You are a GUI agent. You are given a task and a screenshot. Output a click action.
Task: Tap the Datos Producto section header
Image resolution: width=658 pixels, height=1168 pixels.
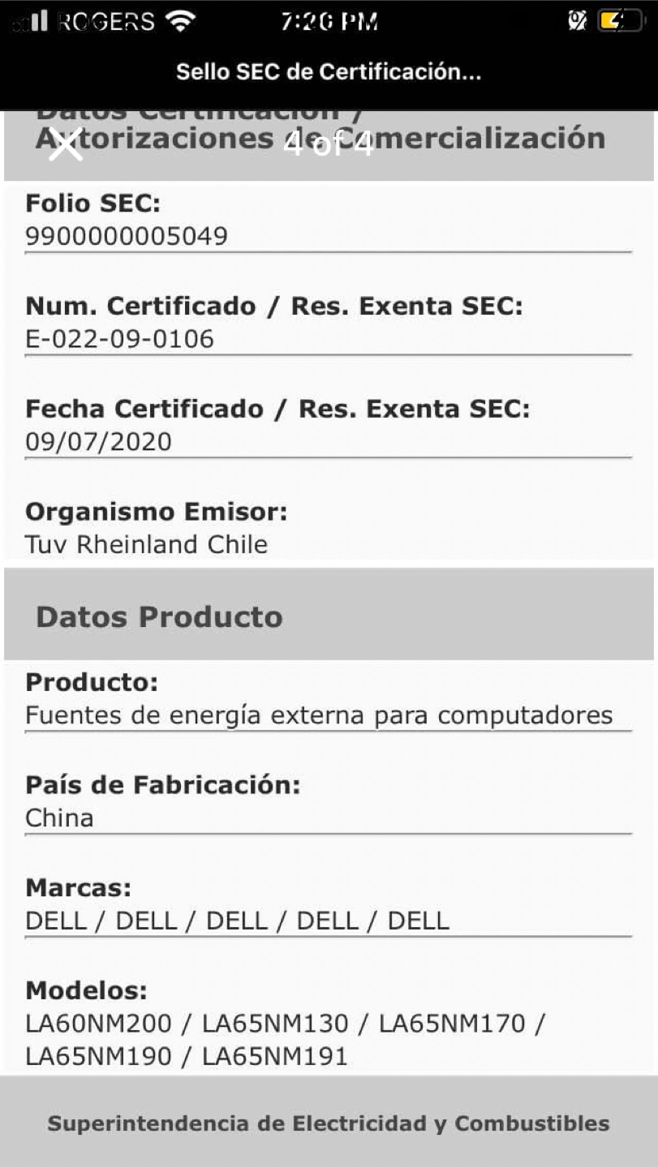pos(329,615)
